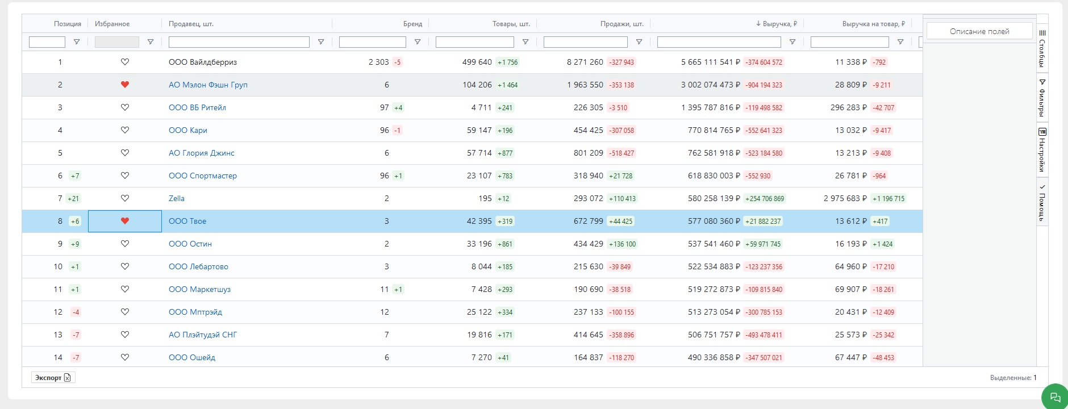Toggle favorite heart for ООО Спортмастер
Image resolution: width=1068 pixels, height=409 pixels.
click(125, 176)
